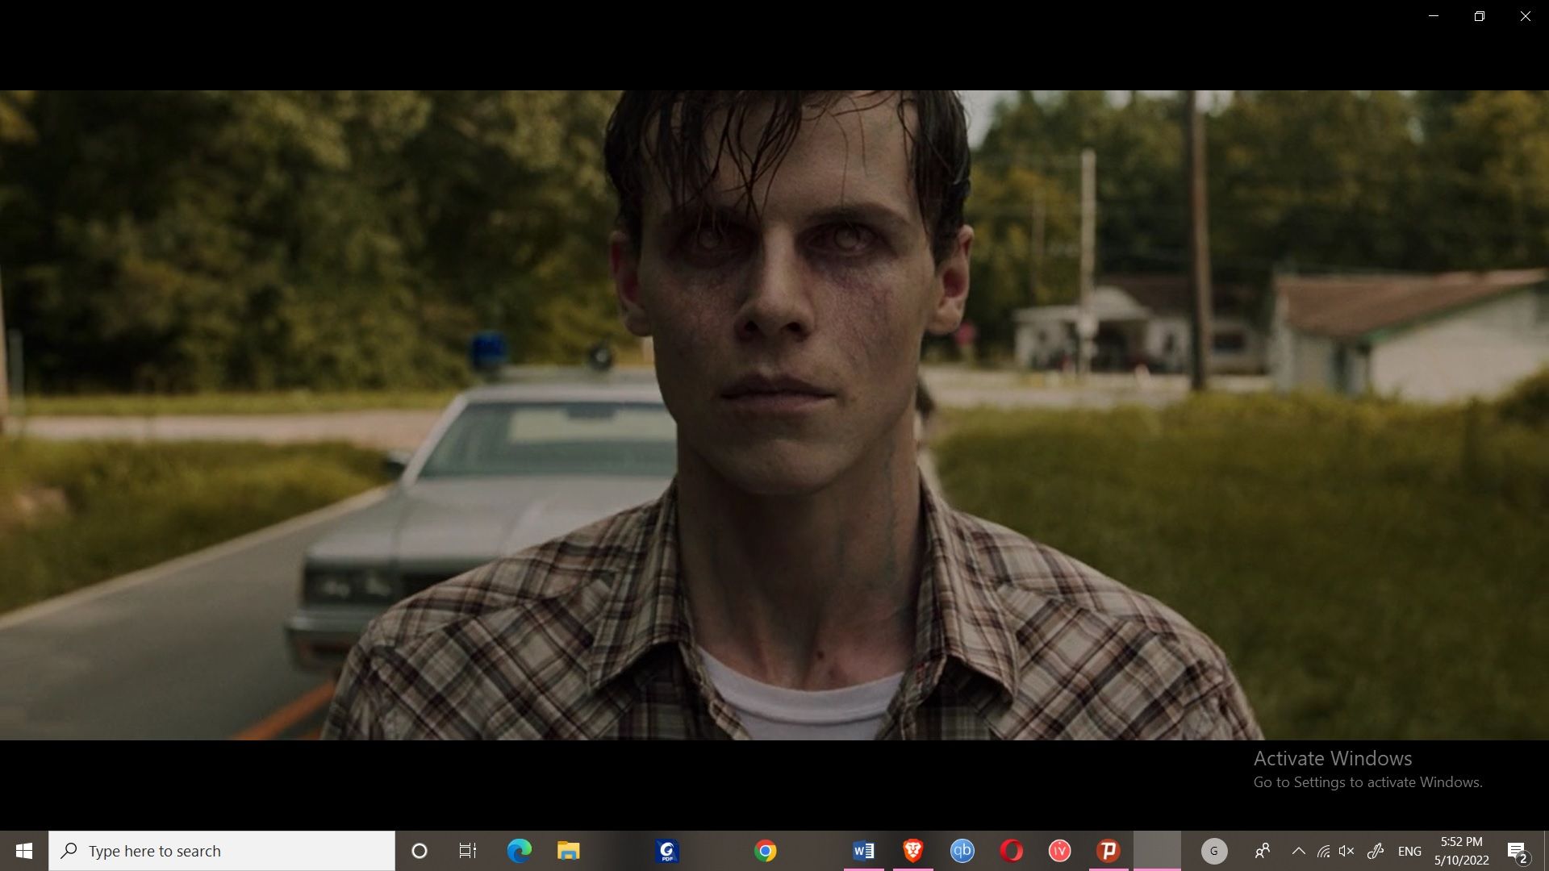Open Cortana circle icon
Image resolution: width=1549 pixels, height=871 pixels.
pos(419,851)
